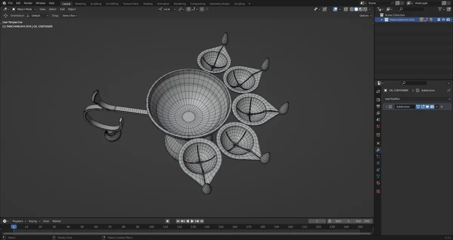Open the Render menu
Screen dimensions: 453x240
click(x=28, y=3)
